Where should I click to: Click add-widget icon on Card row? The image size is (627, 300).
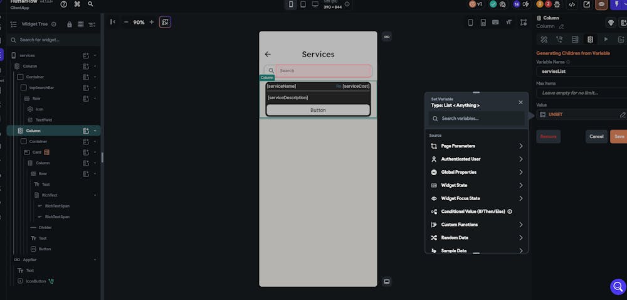85,153
